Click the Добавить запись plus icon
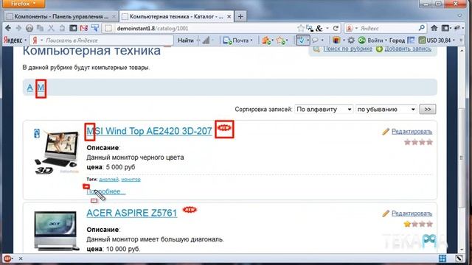Image resolution: width=472 pixels, height=265 pixels. click(x=379, y=49)
